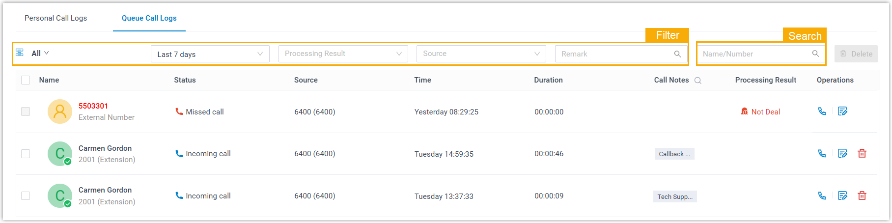The height and width of the screenshot is (223, 892).
Task: Edit notes for the Tuesday 13:37:33 call
Action: point(842,196)
